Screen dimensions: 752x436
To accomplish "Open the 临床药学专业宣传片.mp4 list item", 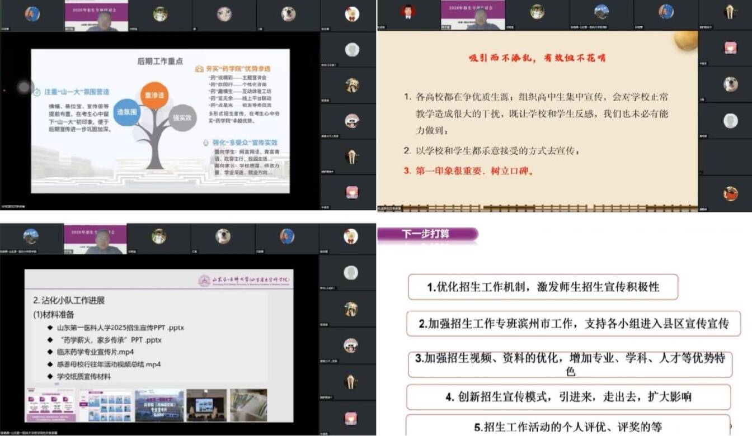I will [x=95, y=352].
